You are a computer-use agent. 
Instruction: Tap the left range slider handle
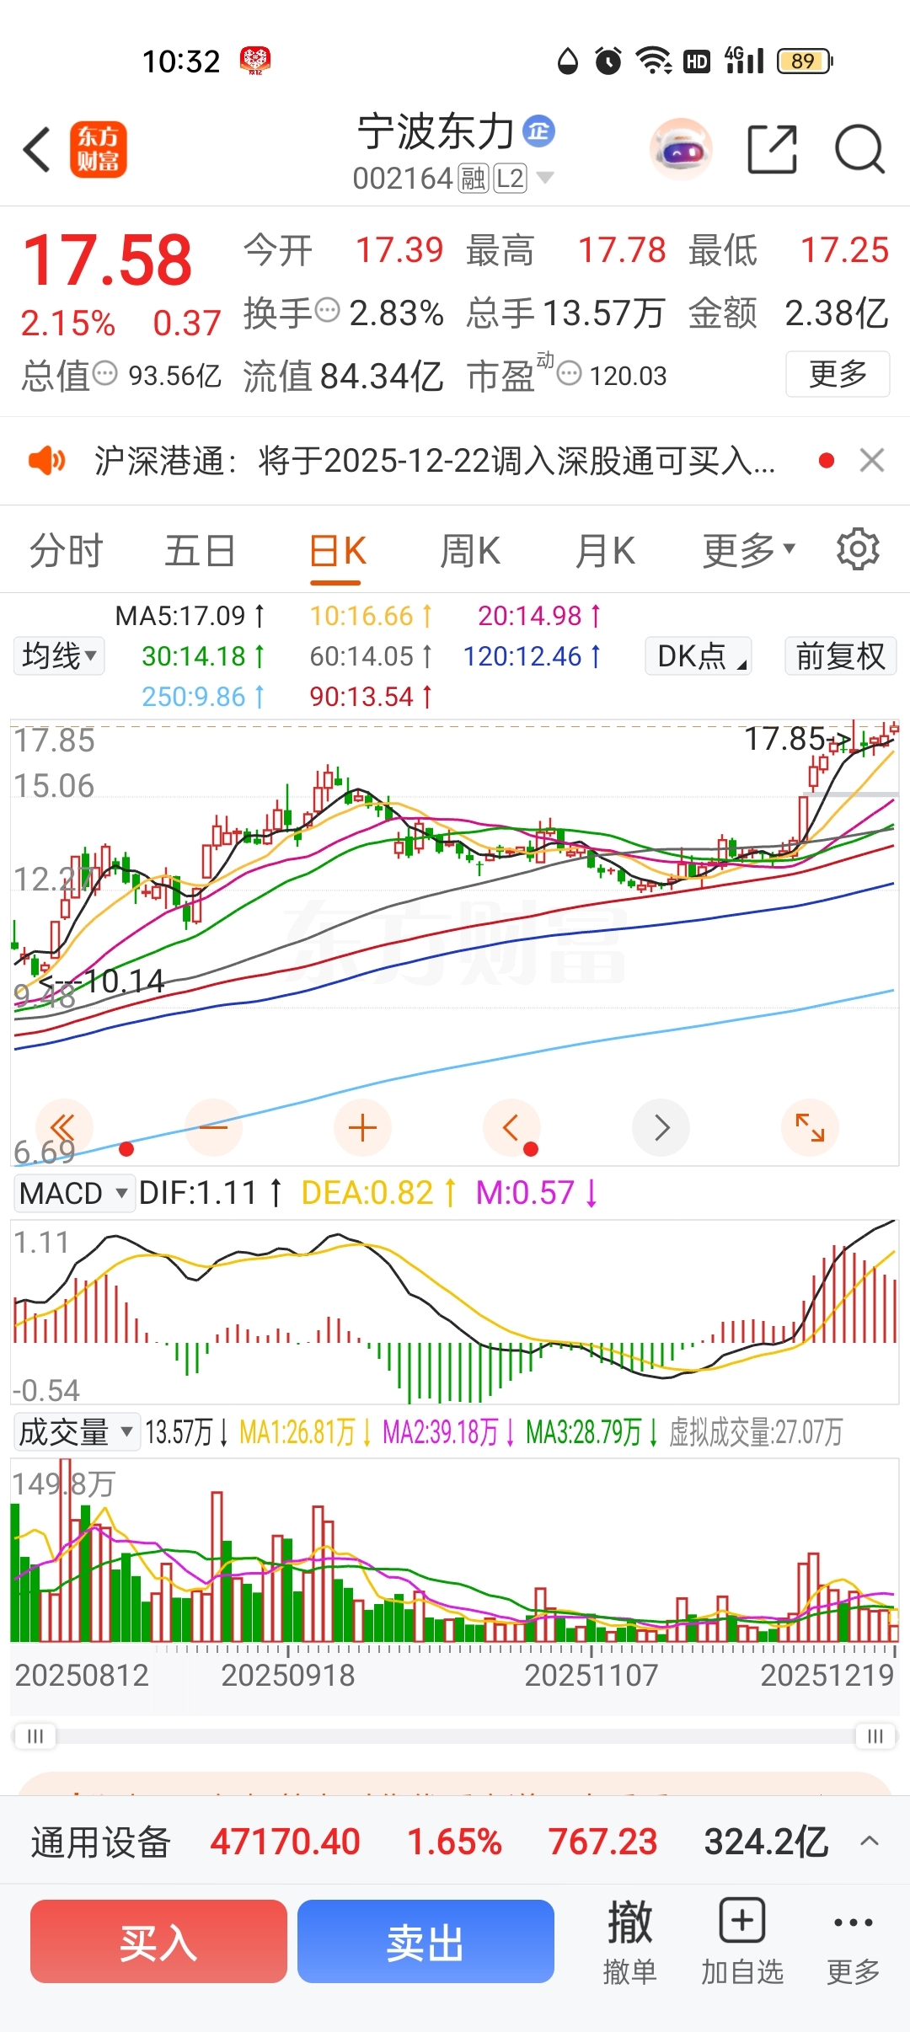click(x=35, y=1735)
